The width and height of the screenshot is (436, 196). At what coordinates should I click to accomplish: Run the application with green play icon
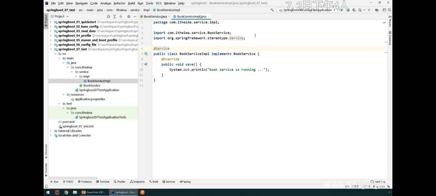point(342,10)
